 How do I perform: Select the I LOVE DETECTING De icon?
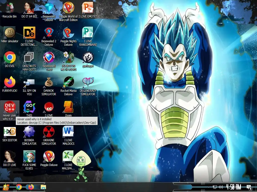29,33
